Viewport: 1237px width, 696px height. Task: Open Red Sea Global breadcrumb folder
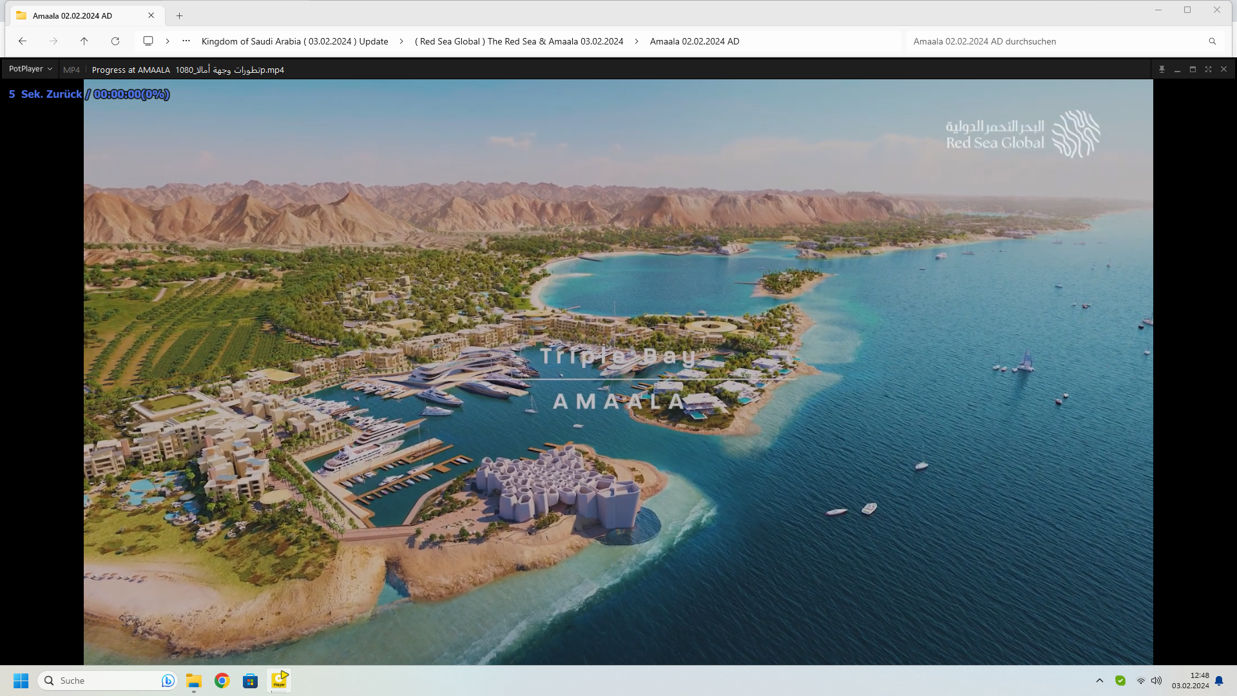pyautogui.click(x=519, y=41)
